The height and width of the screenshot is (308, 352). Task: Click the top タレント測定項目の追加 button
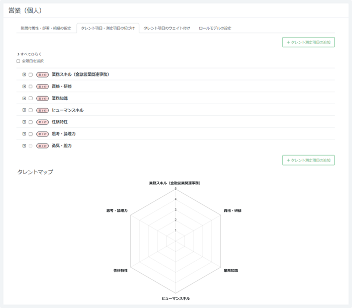[308, 42]
